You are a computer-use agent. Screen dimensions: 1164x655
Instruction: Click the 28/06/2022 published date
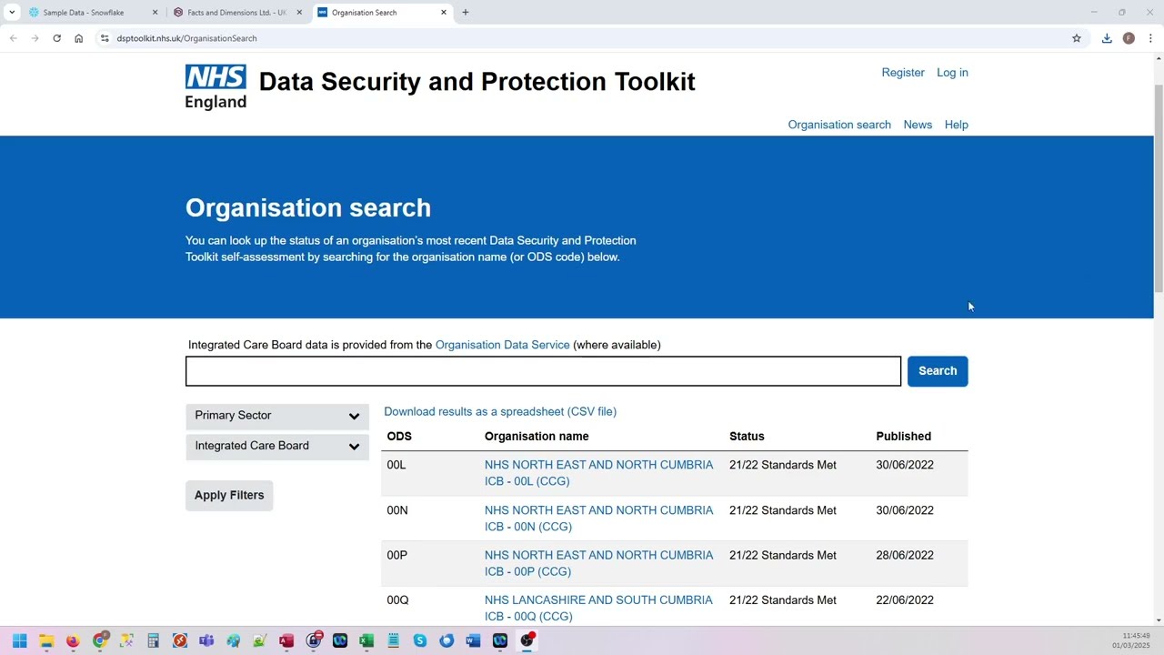[x=905, y=555]
